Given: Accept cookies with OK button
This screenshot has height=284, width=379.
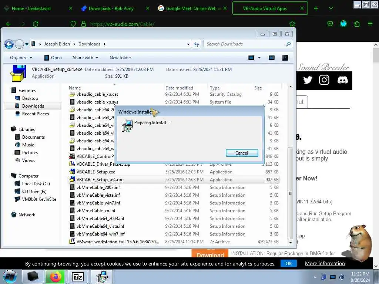Looking at the screenshot, I should (x=289, y=263).
